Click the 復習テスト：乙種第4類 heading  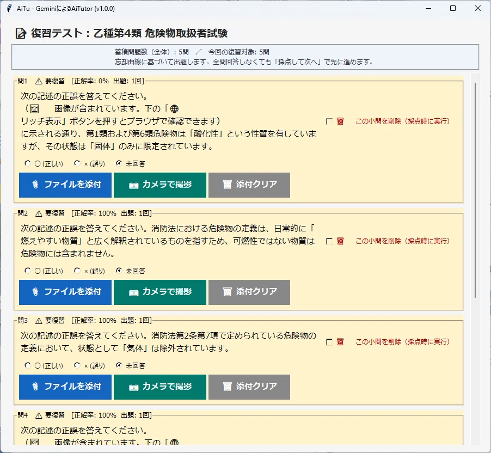(129, 33)
